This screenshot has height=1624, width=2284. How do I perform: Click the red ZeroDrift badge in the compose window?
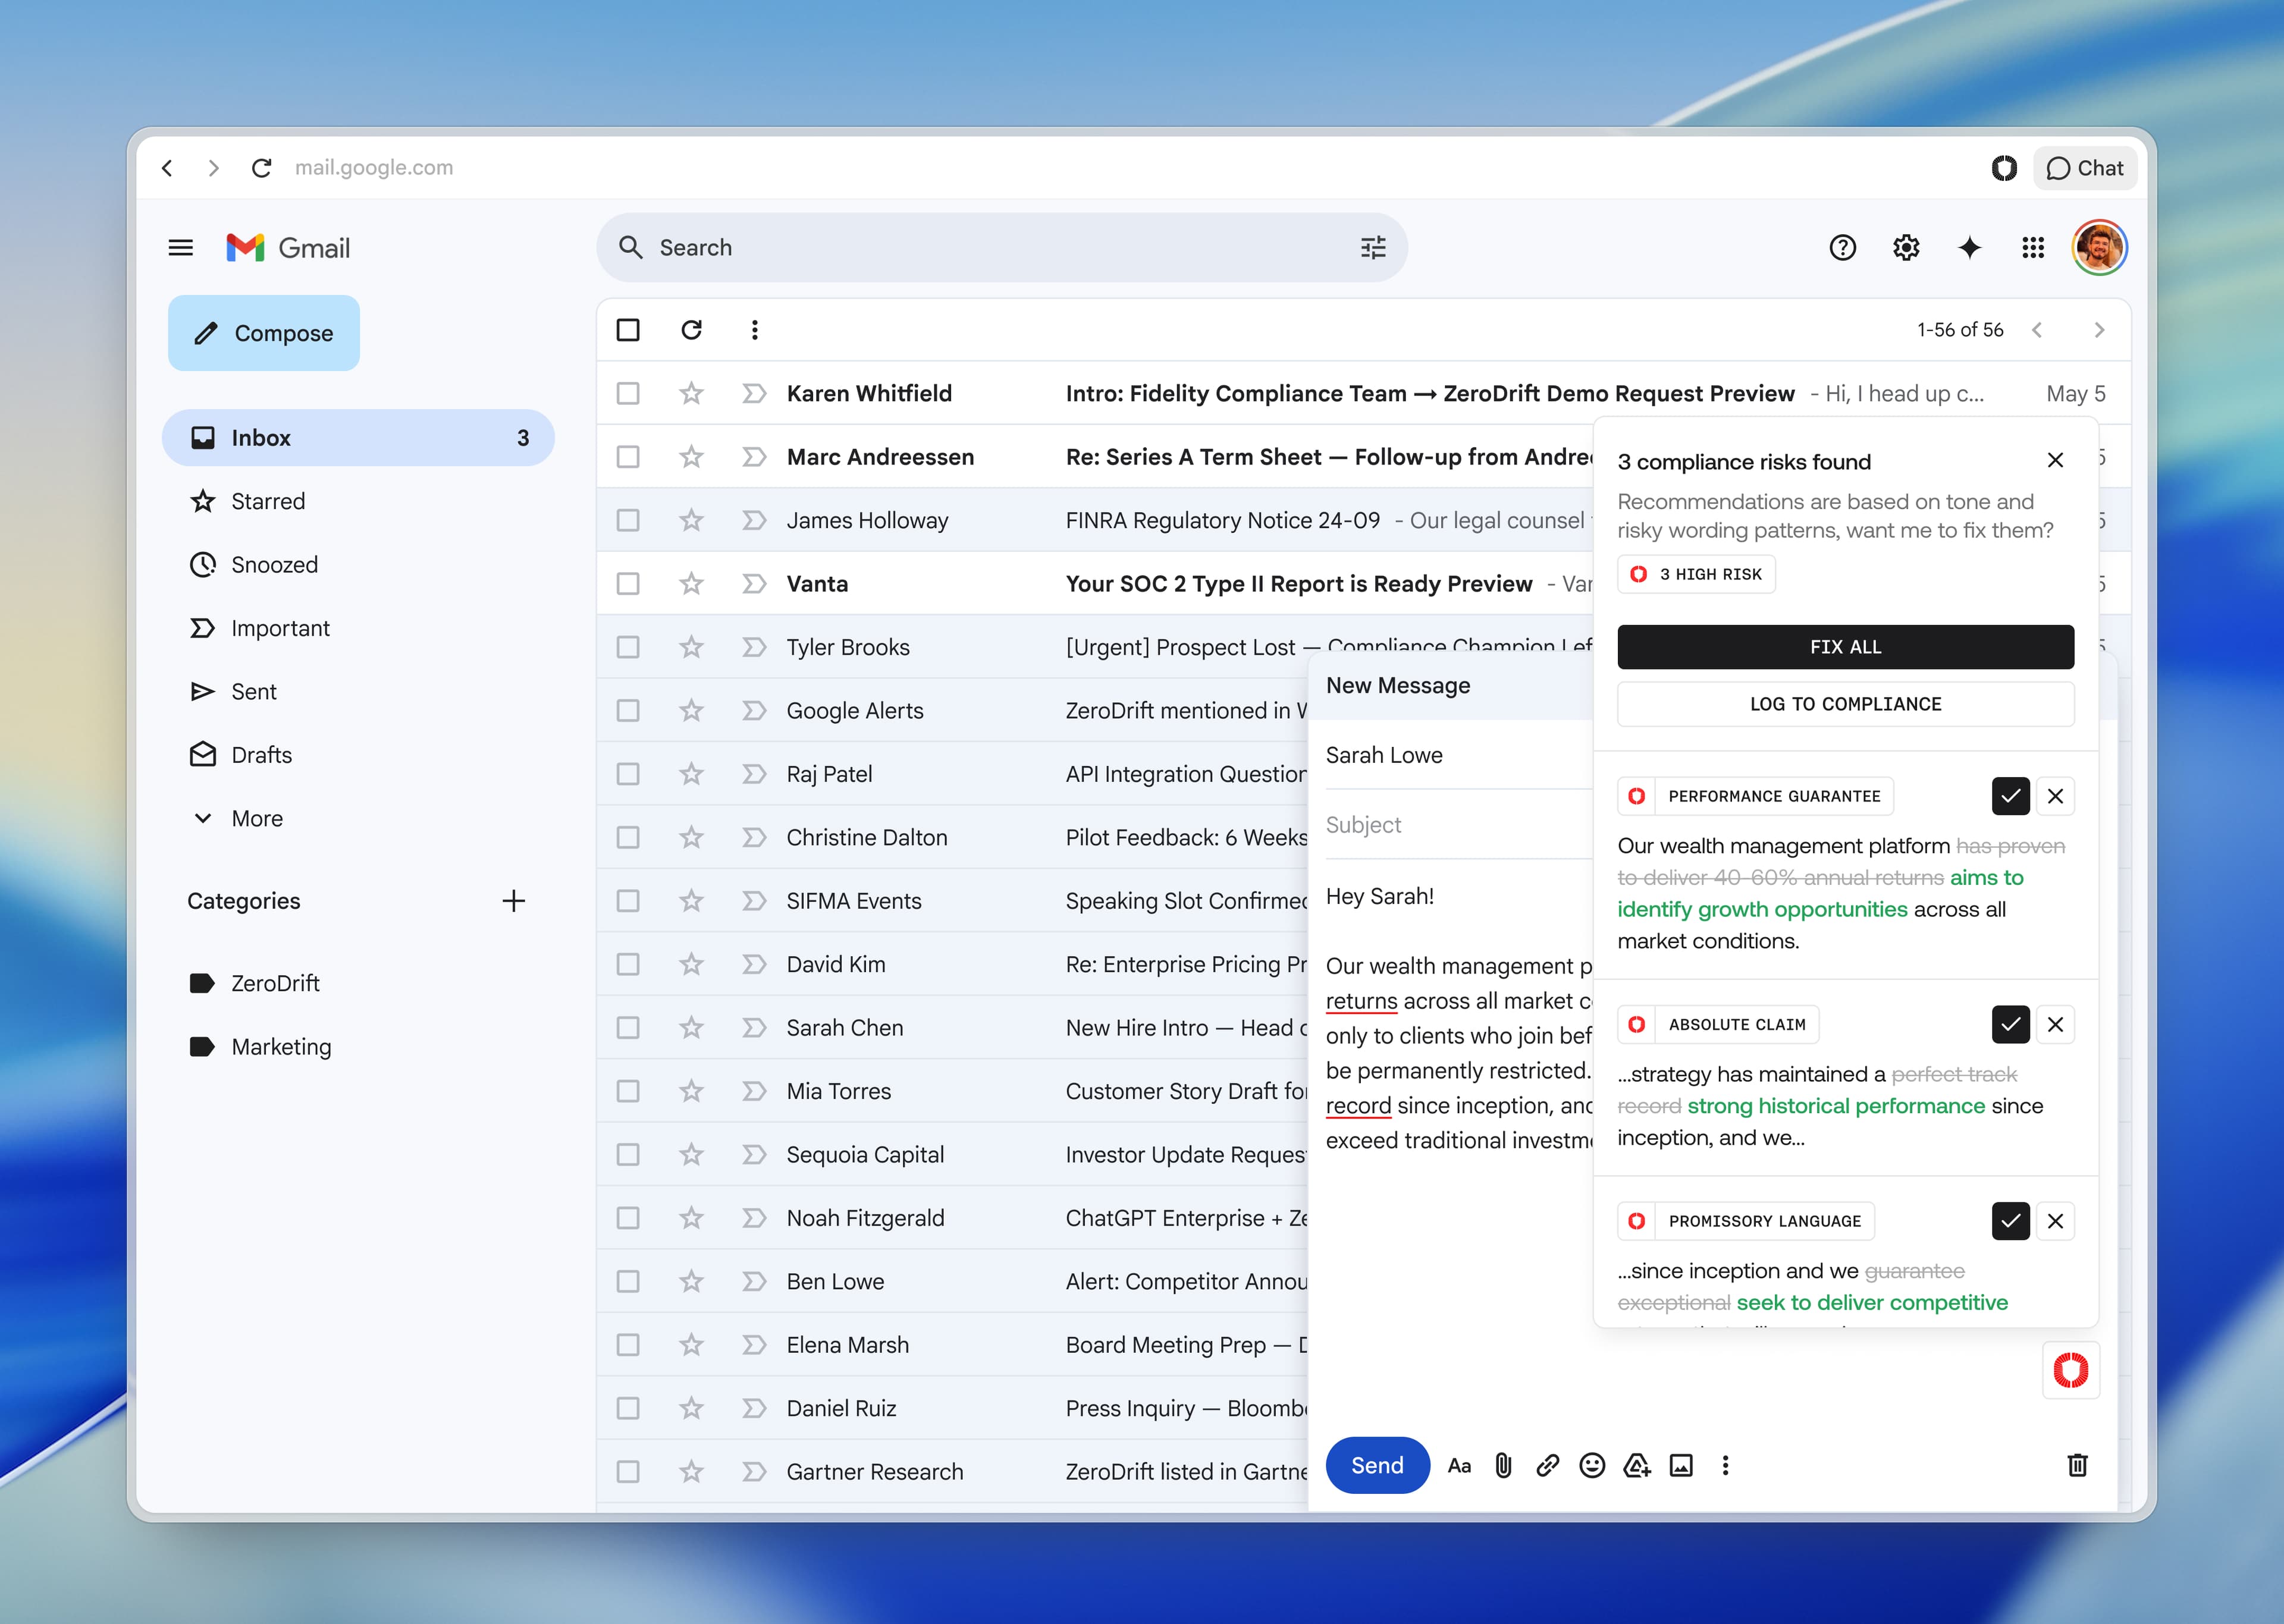(x=2070, y=1370)
